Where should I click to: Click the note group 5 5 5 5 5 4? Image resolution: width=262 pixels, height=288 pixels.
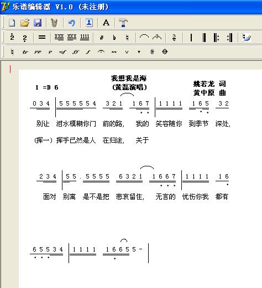tap(77, 103)
